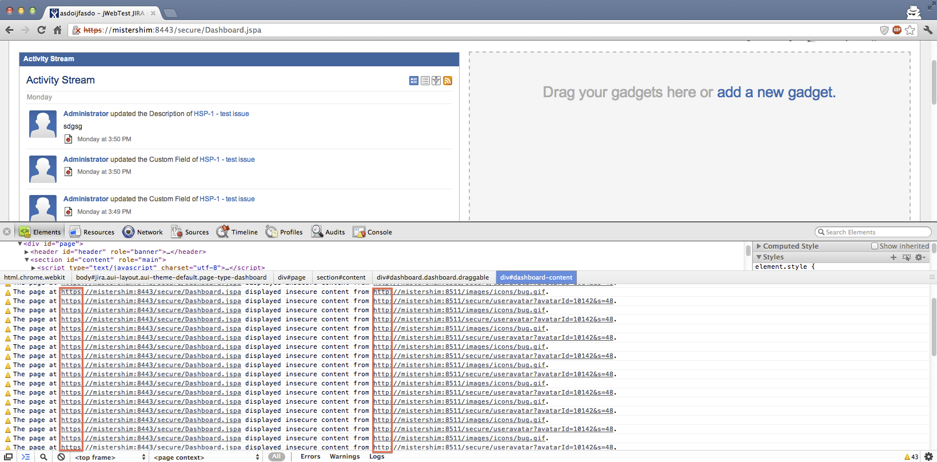
Task: Click the magnifier inspect icon in status bar
Action: click(43, 457)
